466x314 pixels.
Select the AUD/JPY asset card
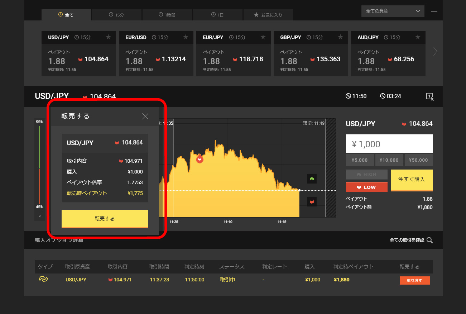point(388,53)
